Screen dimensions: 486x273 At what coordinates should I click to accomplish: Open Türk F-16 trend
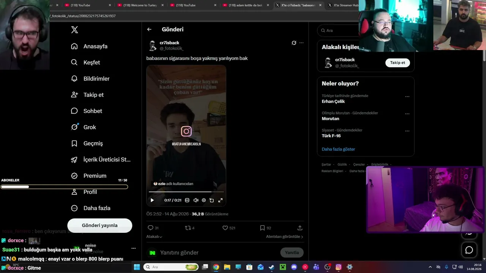[331, 136]
